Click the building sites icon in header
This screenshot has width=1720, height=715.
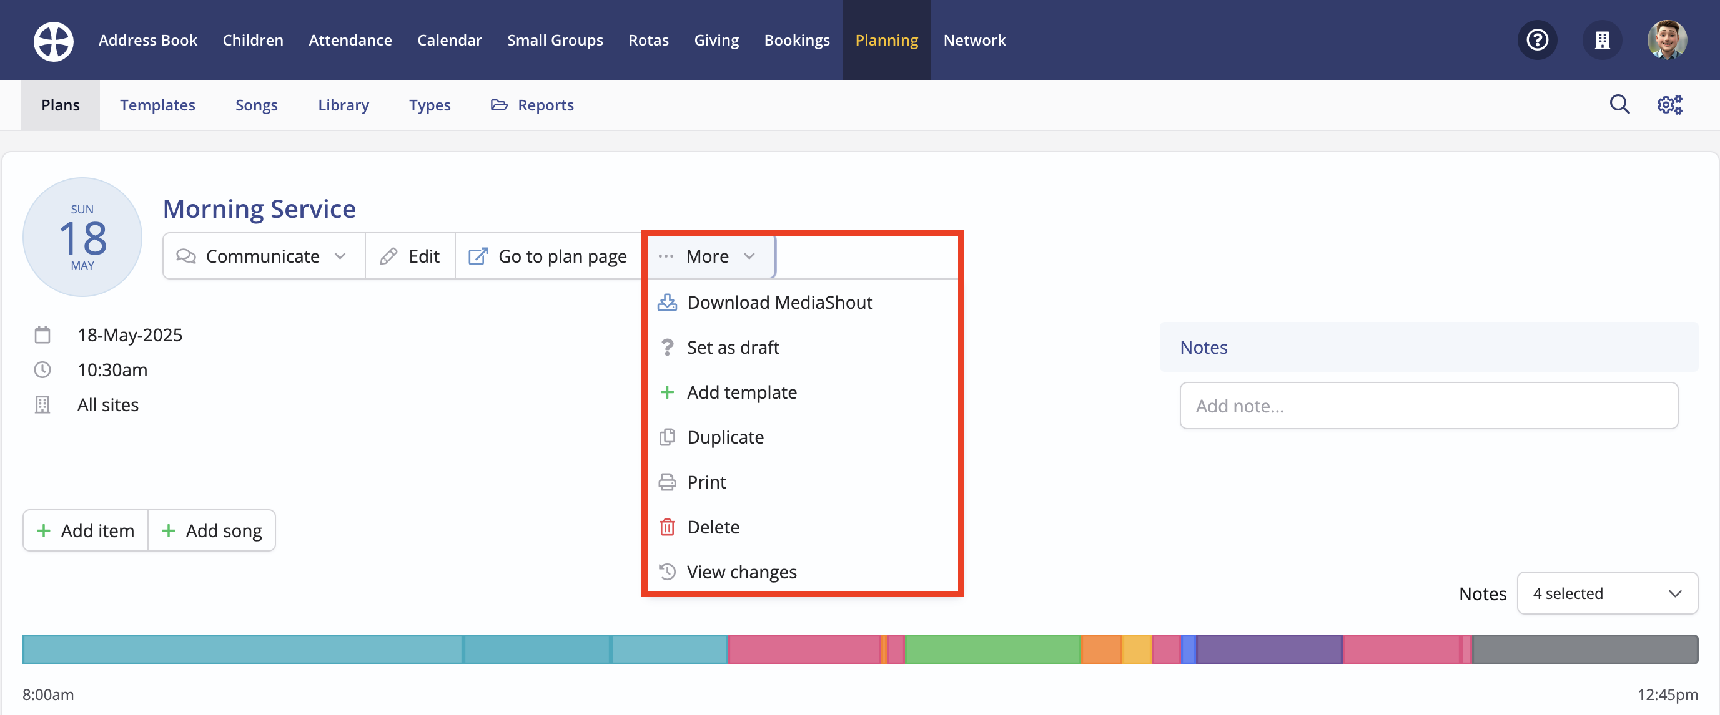[1602, 40]
